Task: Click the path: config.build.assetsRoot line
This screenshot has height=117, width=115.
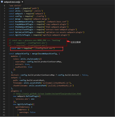Action: (x=29, y=80)
